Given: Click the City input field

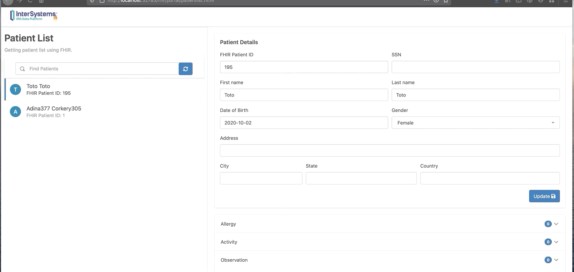Looking at the screenshot, I should pos(261,178).
